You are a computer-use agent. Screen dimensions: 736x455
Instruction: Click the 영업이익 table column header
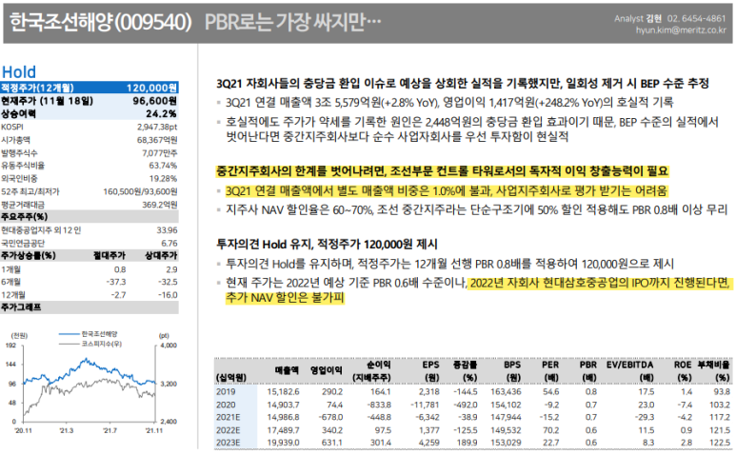pos(326,370)
